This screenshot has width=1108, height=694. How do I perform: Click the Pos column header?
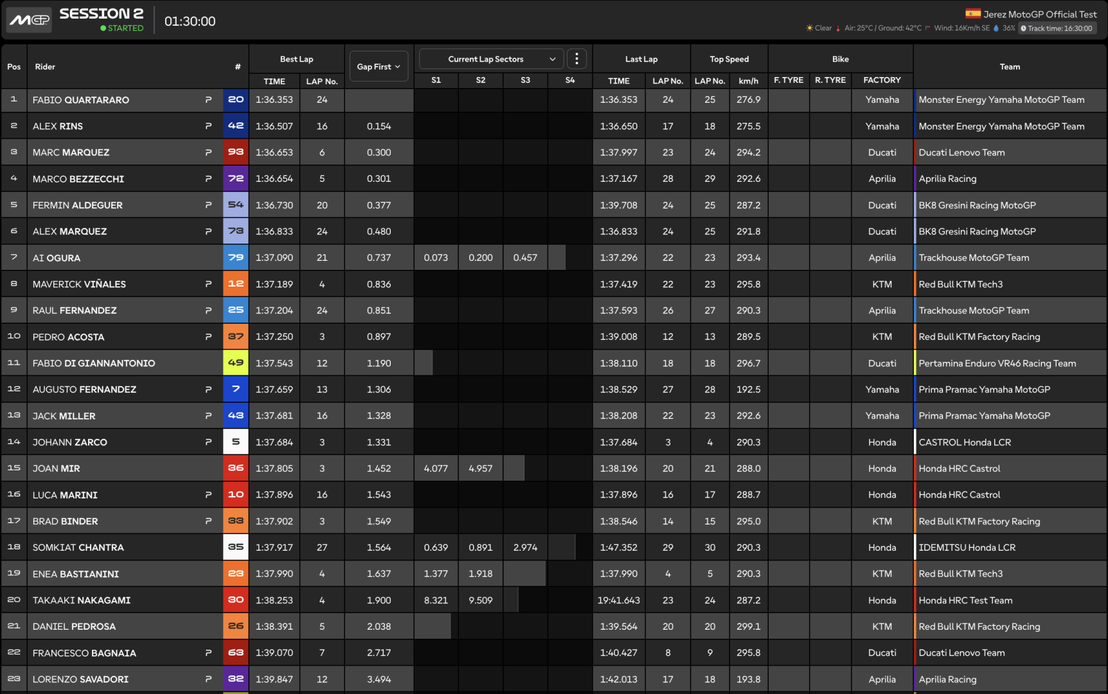[13, 67]
